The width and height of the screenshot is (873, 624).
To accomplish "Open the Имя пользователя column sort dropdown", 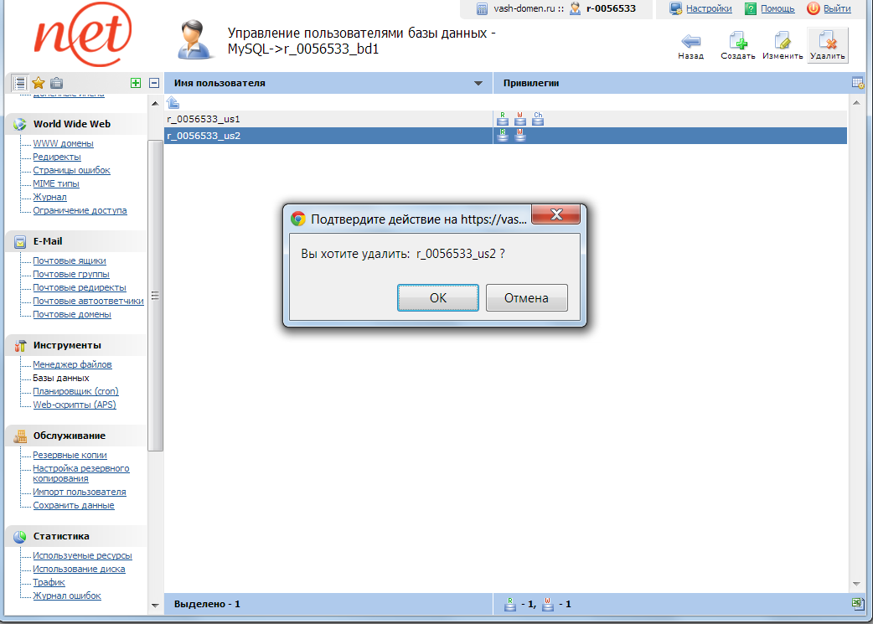I will (x=478, y=84).
